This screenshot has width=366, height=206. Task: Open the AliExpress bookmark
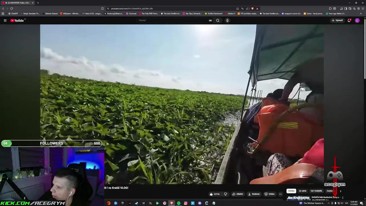click(x=70, y=13)
